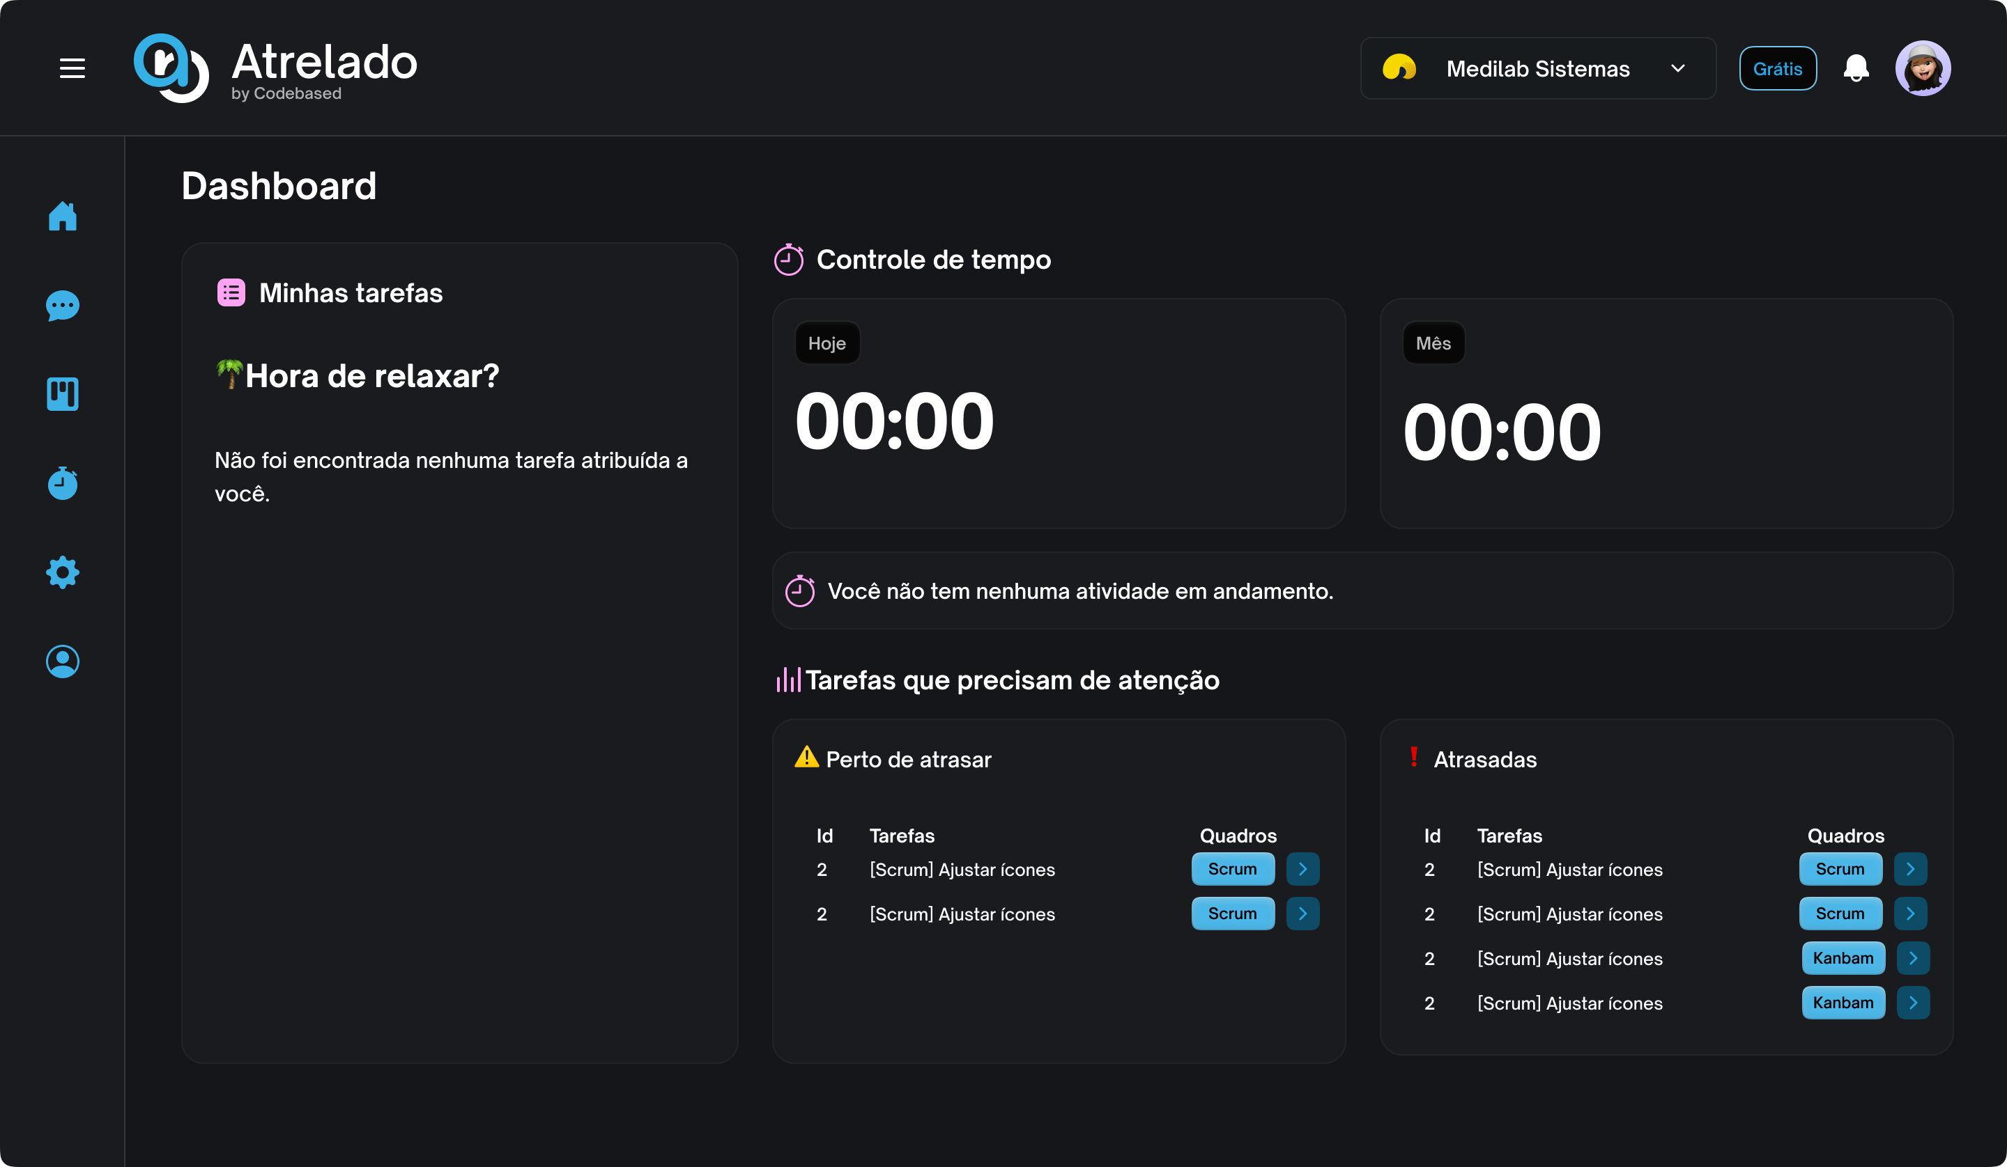
Task: Open second Perto de atrasar task arrow
Action: pyautogui.click(x=1303, y=914)
